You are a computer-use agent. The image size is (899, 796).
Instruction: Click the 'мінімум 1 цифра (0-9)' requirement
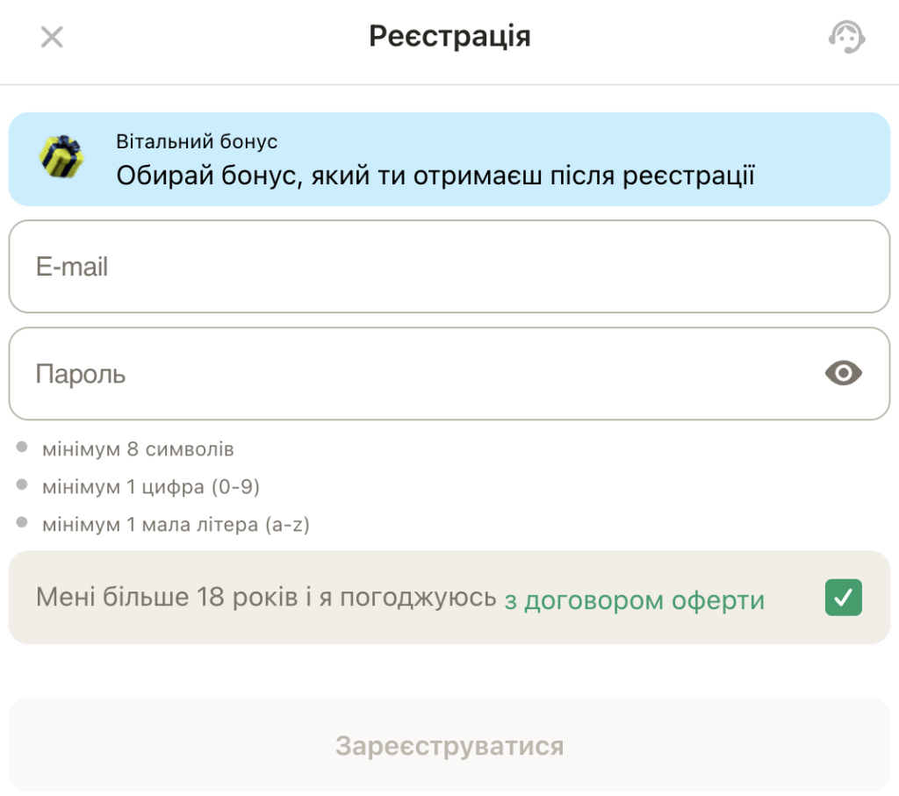click(155, 486)
